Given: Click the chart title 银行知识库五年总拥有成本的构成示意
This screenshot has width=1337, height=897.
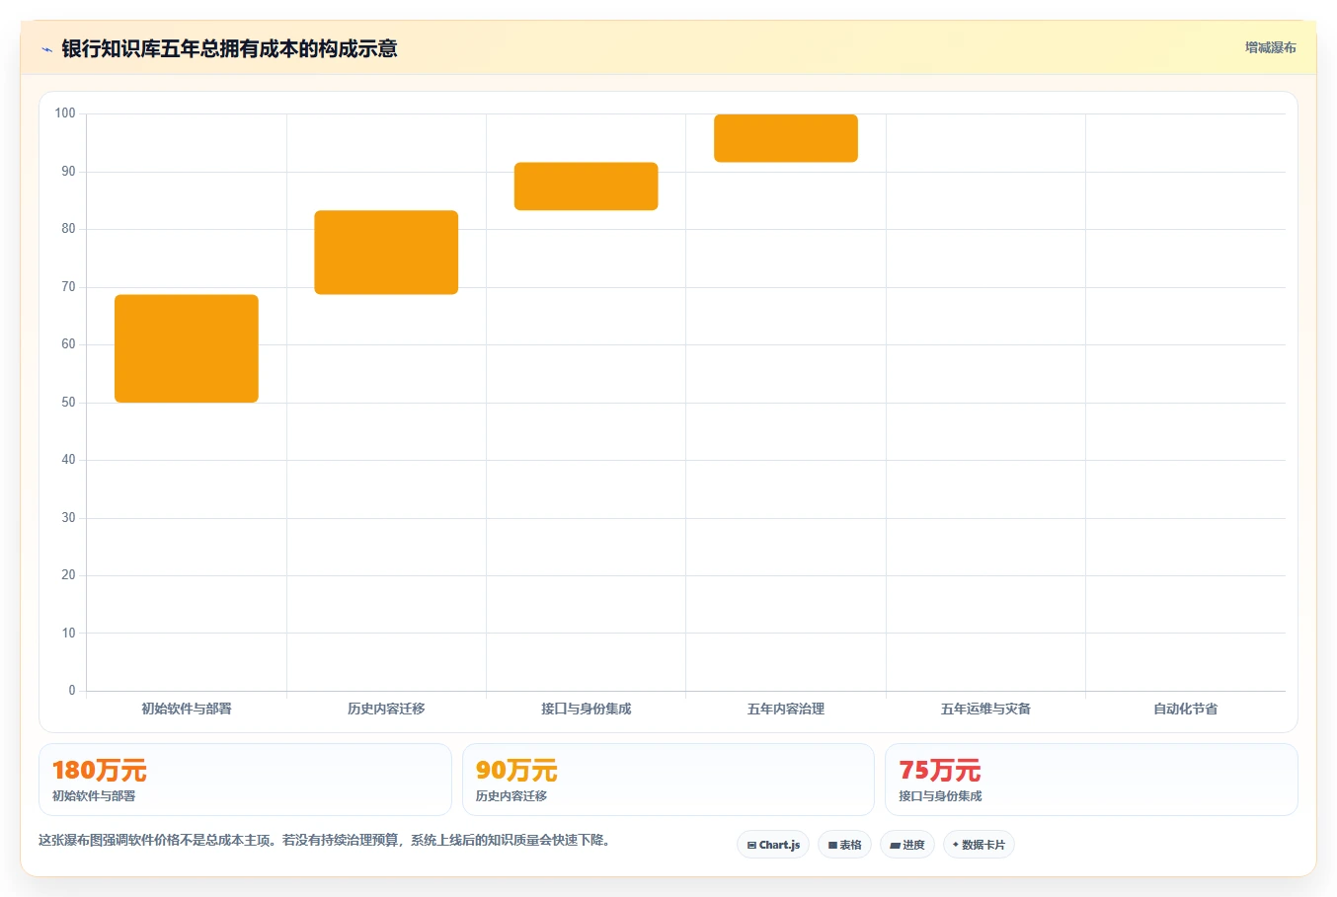Looking at the screenshot, I should click(229, 49).
